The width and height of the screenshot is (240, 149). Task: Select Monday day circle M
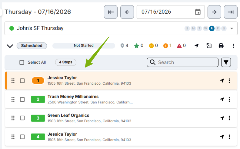[x=193, y=28]
